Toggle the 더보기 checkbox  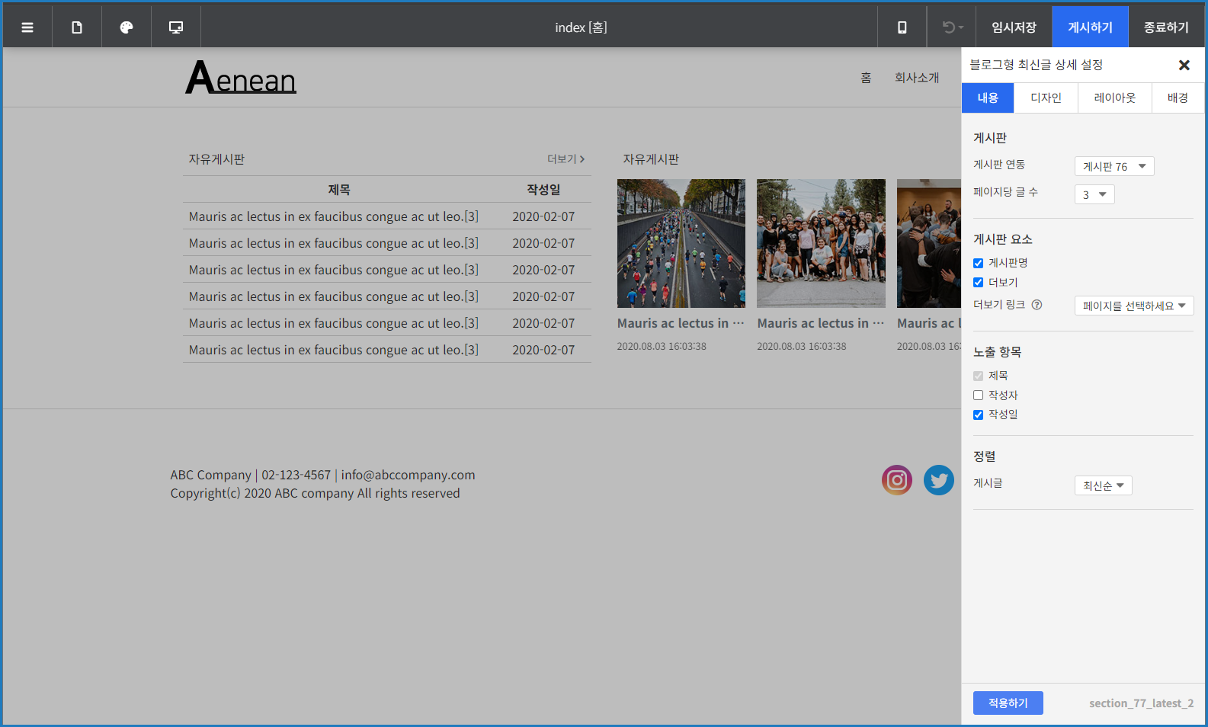(979, 283)
